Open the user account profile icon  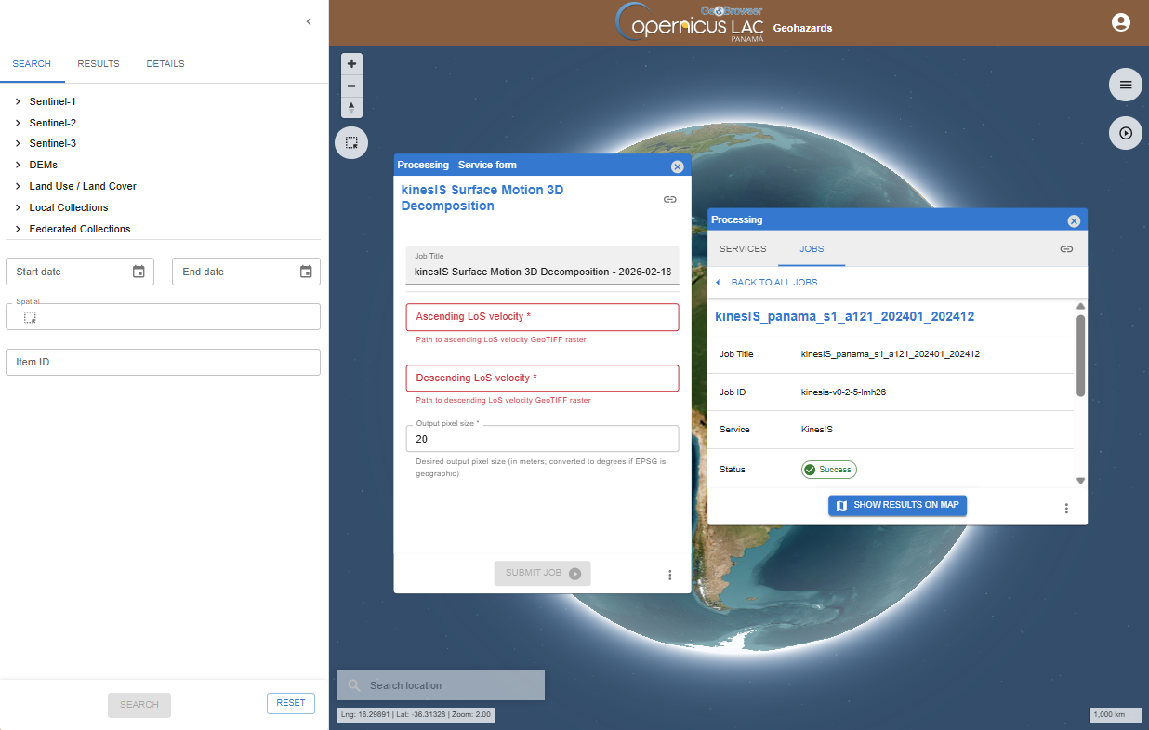tap(1121, 22)
